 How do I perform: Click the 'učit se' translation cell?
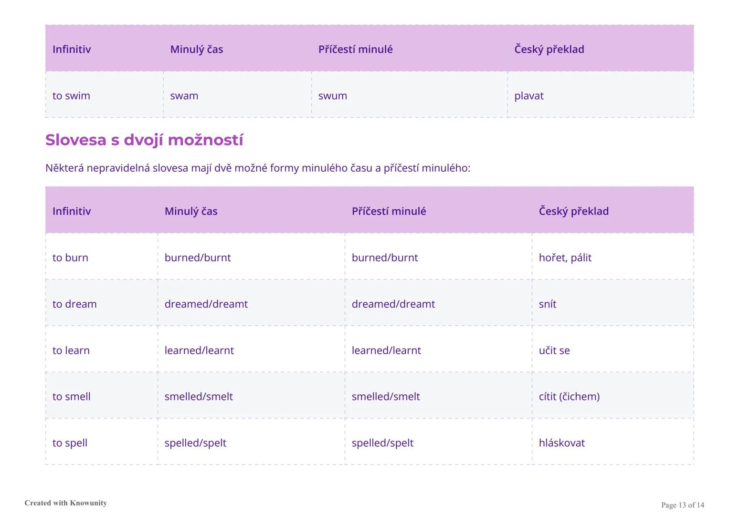point(554,350)
